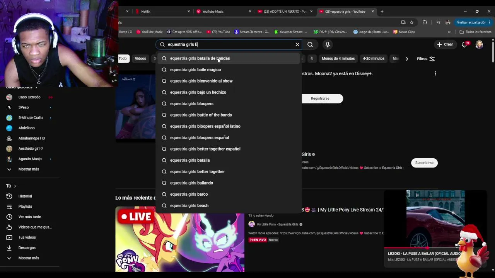Open Agustin Masip subscription channel

[x=29, y=159]
